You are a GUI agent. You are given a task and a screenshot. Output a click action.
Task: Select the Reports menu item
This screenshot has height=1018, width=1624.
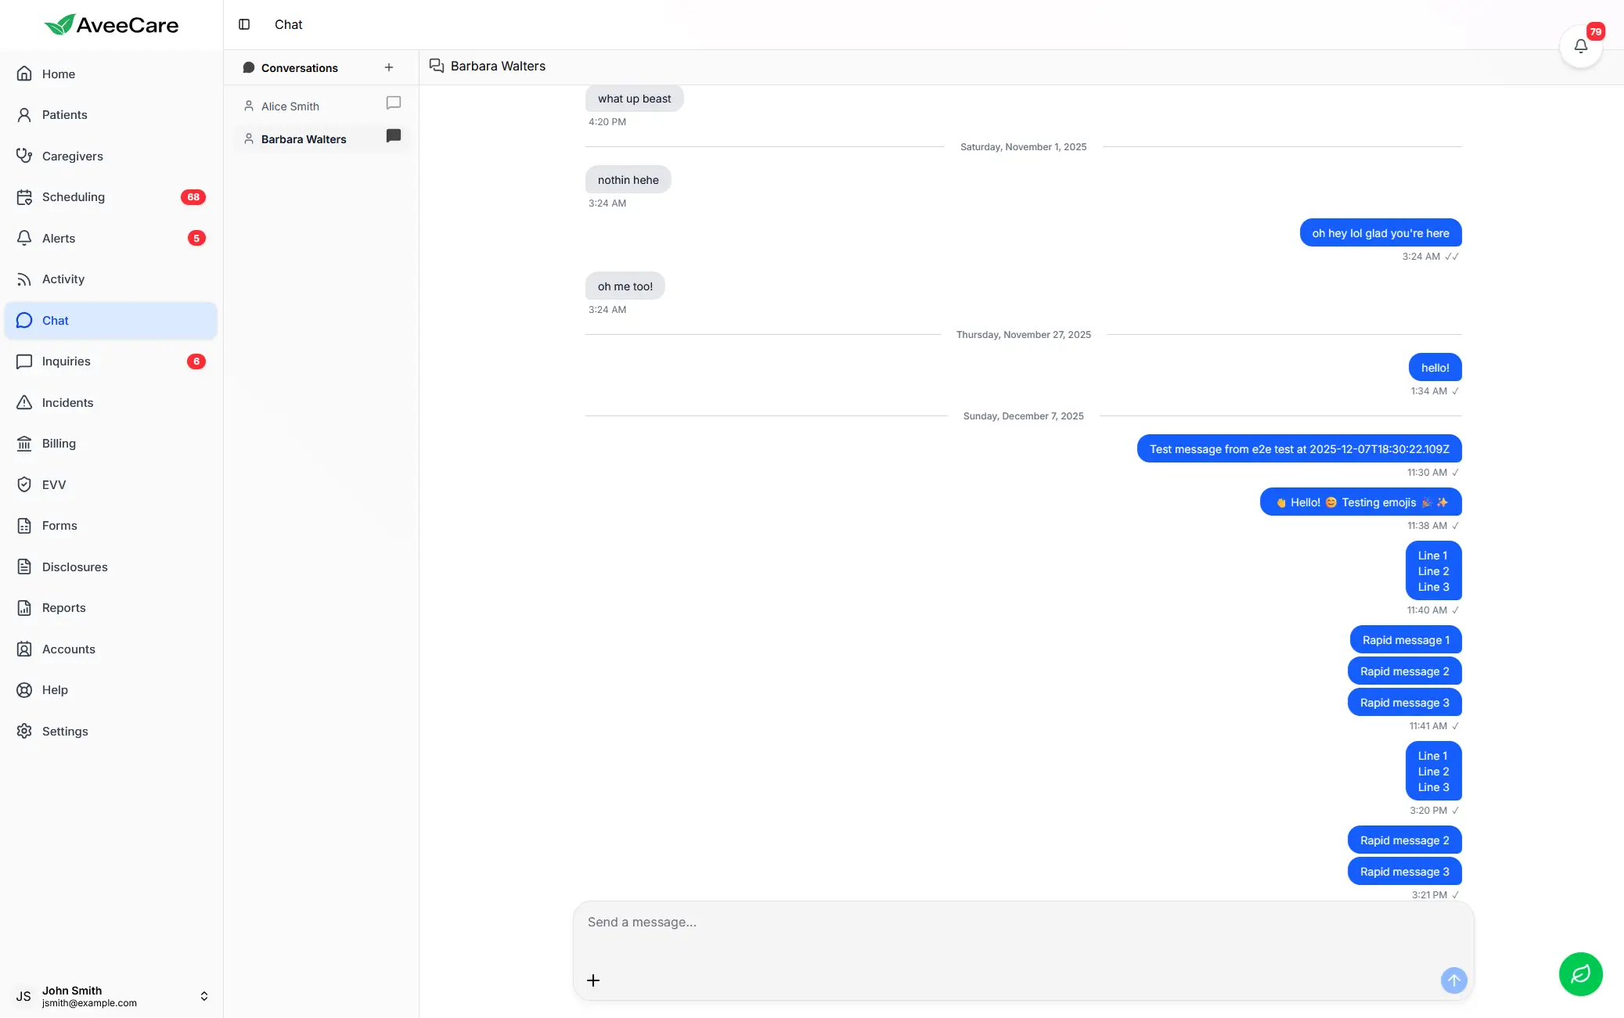(x=63, y=608)
